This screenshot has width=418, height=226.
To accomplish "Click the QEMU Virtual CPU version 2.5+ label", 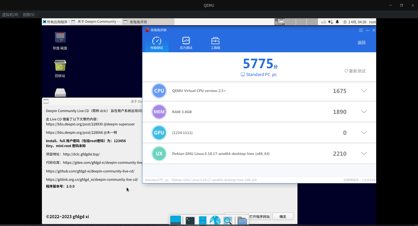I will pos(199,91).
